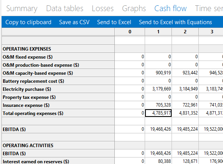Viewport: 223px width, 164px height.
Task: Click Copy to clipboard
Action: point(28,22)
